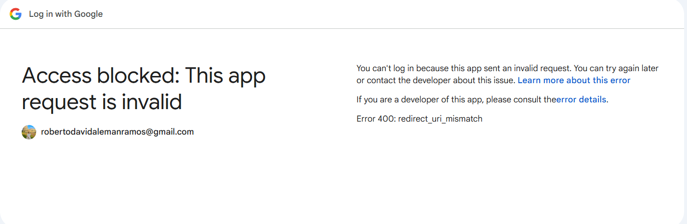The image size is (687, 224).
Task: Click the account profile avatar picture
Action: (29, 132)
